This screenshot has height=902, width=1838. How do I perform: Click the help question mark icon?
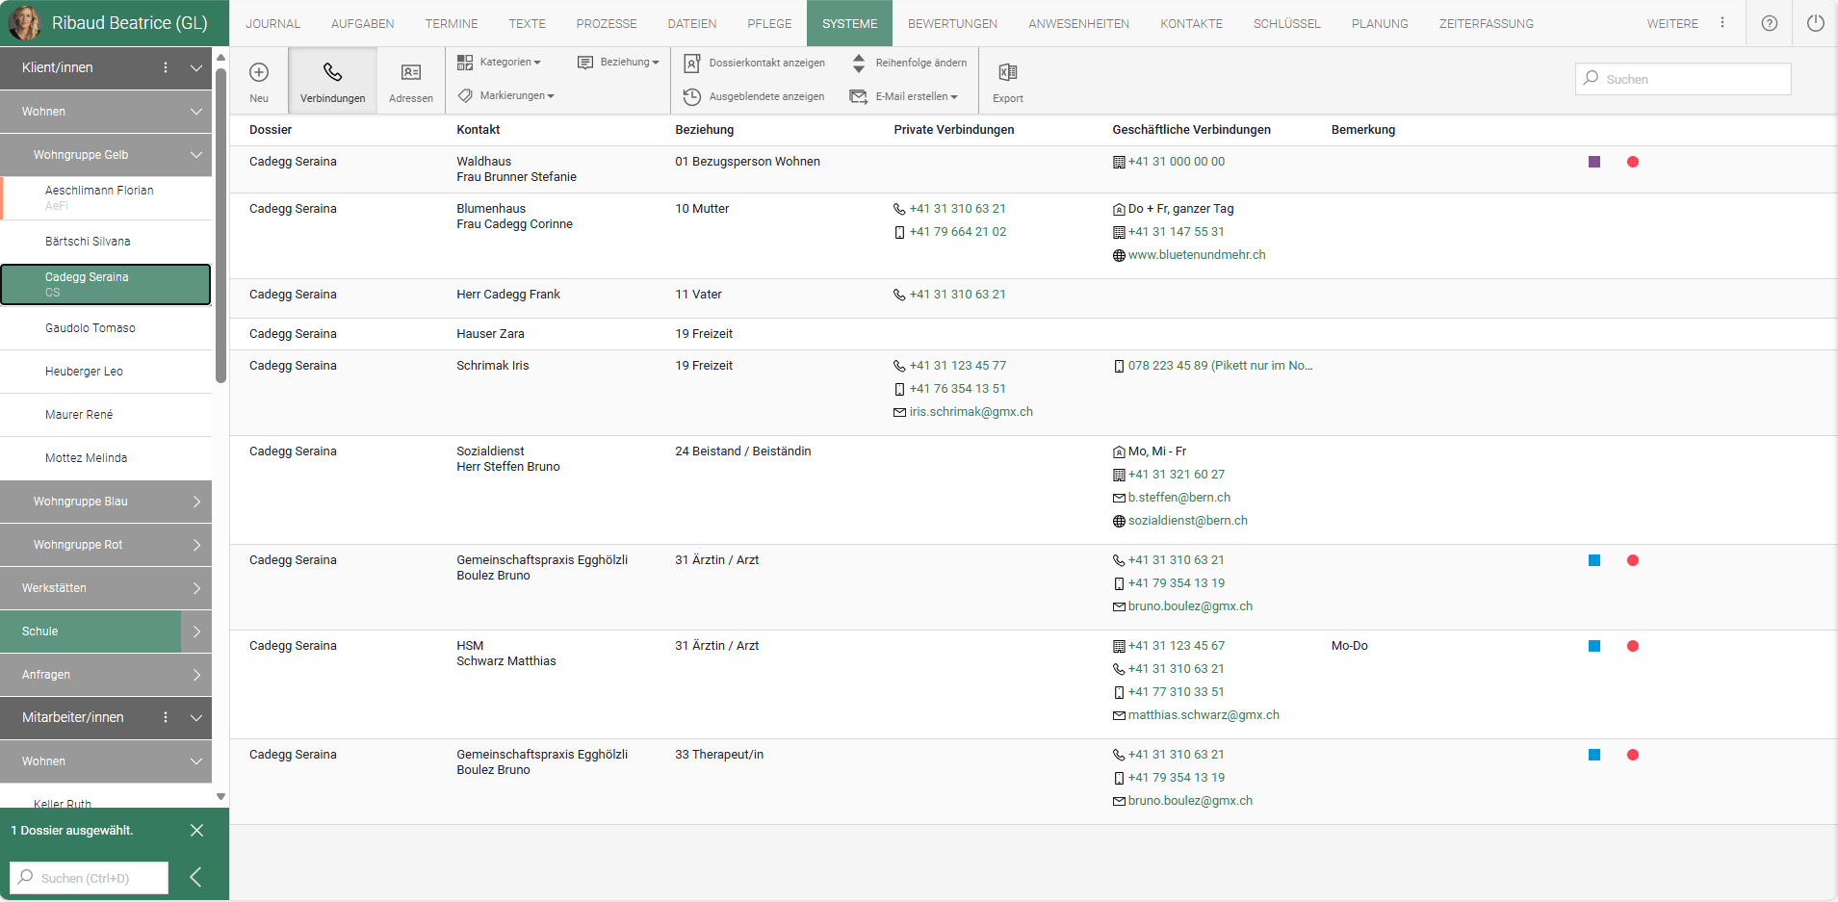point(1770,23)
